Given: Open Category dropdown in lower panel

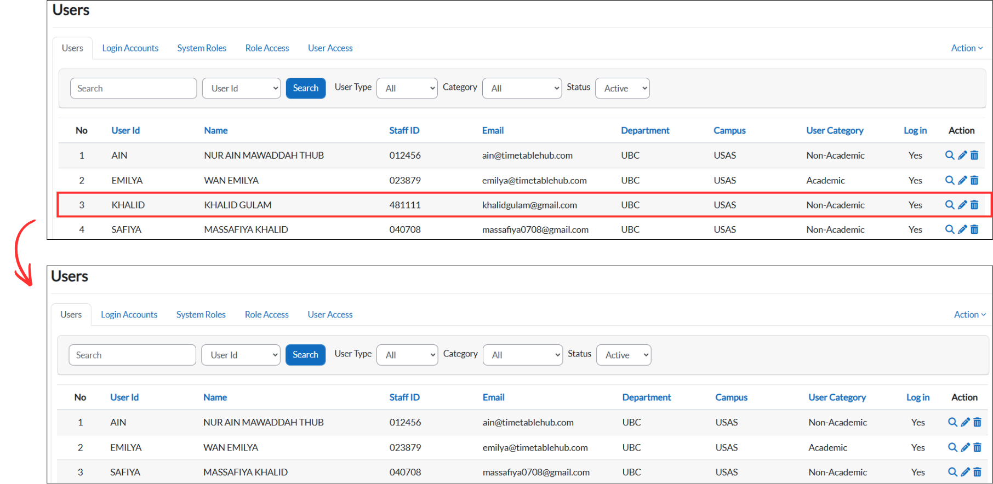Looking at the screenshot, I should pyautogui.click(x=523, y=355).
